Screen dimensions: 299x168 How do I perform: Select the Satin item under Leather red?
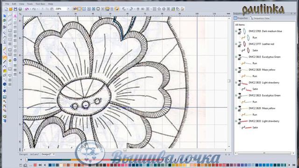(x=255, y=50)
